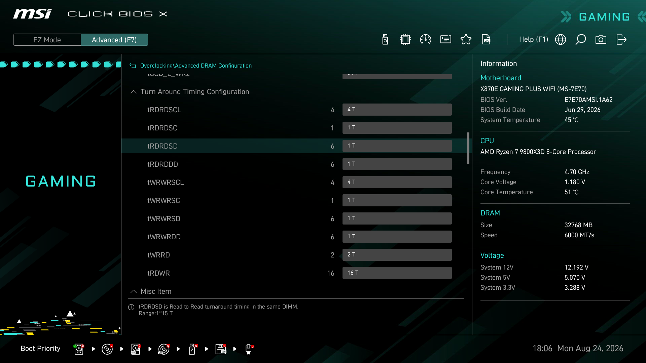Click the System 12V reading 12.192 V
Image resolution: width=646 pixels, height=363 pixels.
pos(576,268)
